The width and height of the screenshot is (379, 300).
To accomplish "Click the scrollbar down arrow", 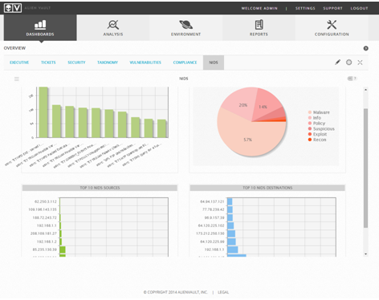I will 365,254.
